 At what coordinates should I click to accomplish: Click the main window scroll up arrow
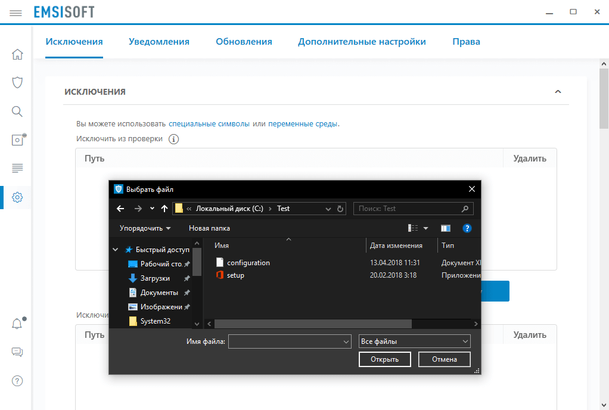pos(604,64)
